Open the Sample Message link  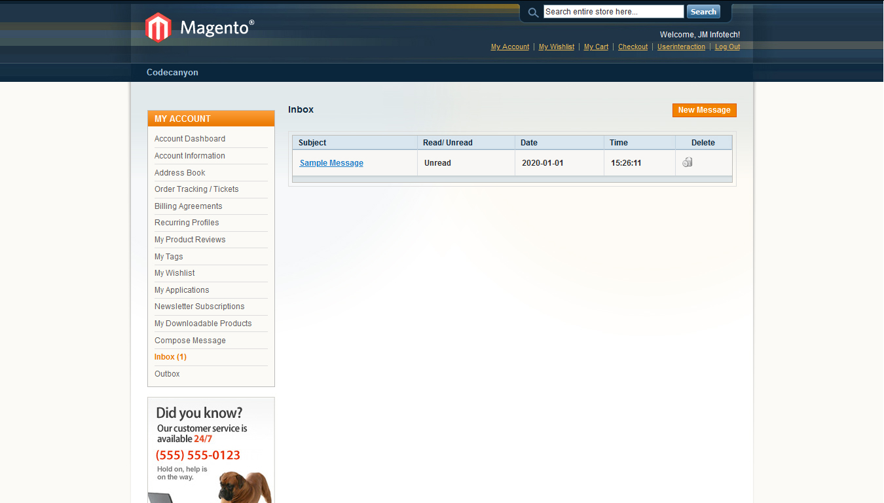click(331, 163)
